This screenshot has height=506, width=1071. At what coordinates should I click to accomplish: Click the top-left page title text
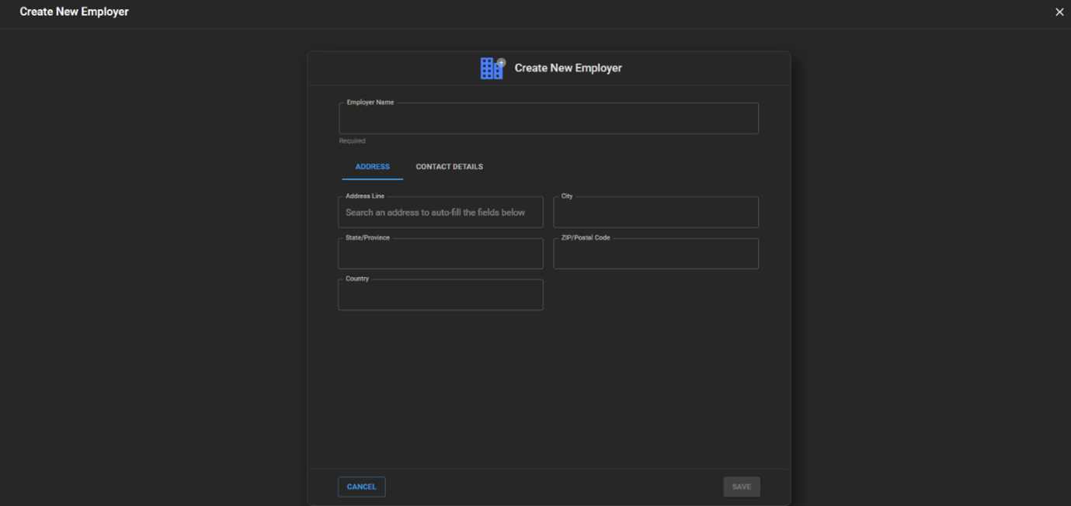pyautogui.click(x=75, y=12)
